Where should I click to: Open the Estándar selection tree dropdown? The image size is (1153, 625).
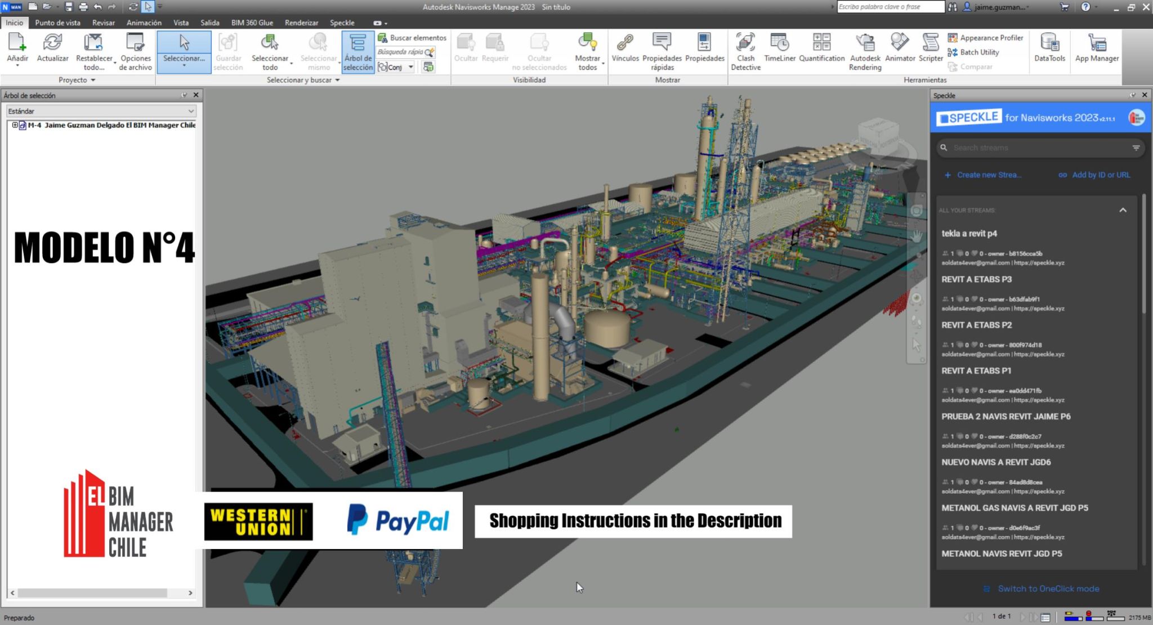point(191,111)
